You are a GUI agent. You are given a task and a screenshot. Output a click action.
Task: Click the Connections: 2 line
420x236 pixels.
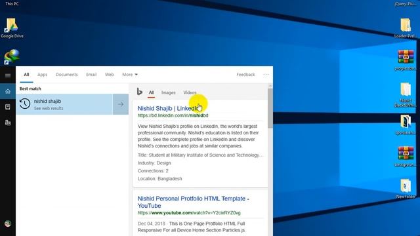click(153, 170)
